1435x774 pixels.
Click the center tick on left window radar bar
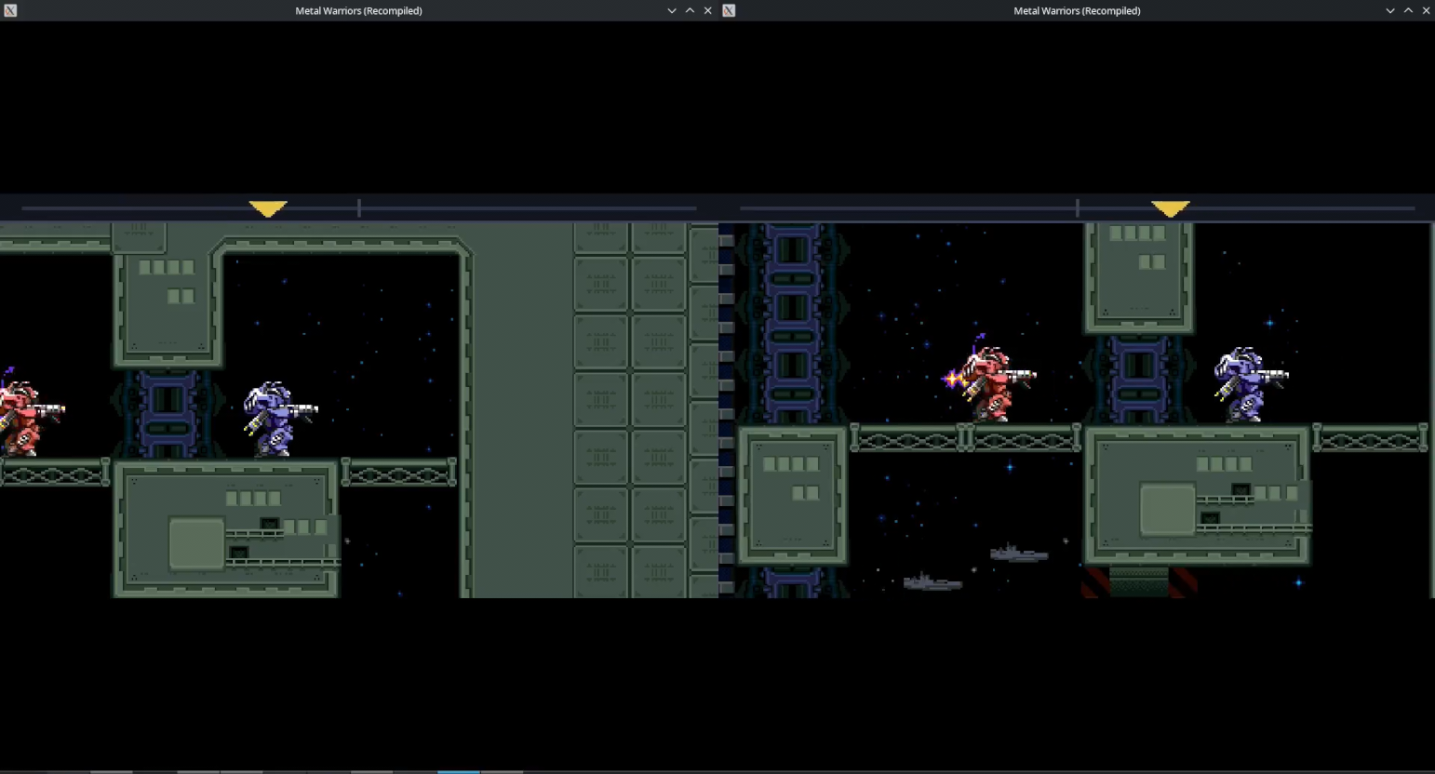tap(359, 208)
